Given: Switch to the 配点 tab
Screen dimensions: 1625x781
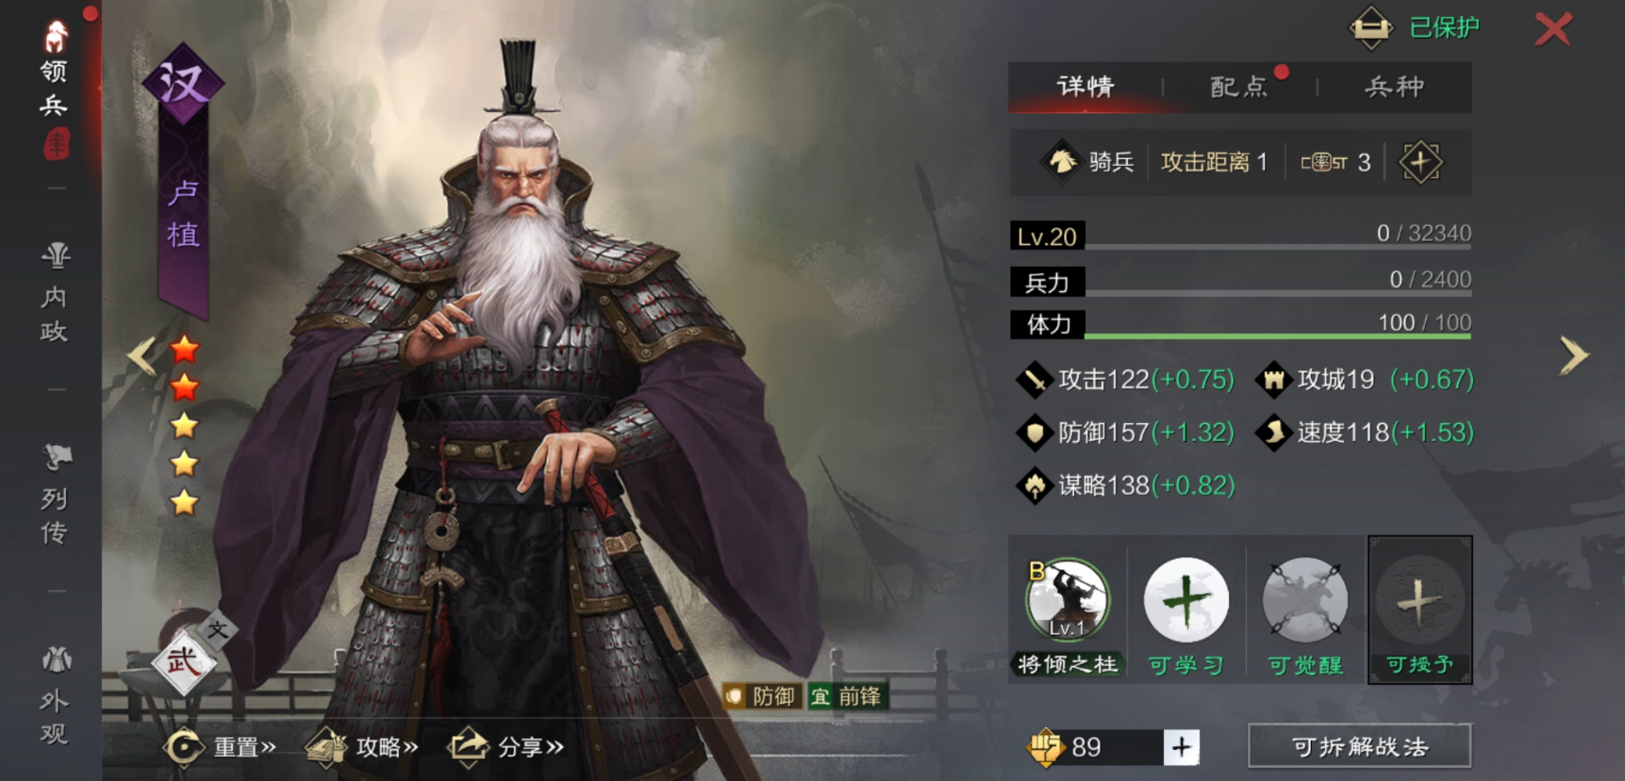Looking at the screenshot, I should coord(1239,87).
